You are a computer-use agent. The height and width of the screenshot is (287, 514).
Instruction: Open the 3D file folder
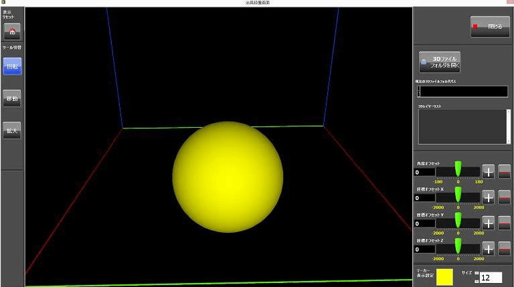(439, 62)
